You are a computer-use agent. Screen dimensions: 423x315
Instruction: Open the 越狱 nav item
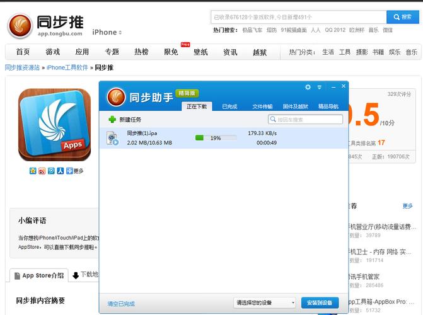click(x=260, y=52)
